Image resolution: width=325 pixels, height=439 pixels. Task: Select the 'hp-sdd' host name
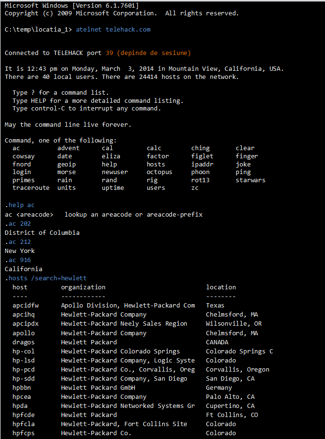click(x=23, y=379)
